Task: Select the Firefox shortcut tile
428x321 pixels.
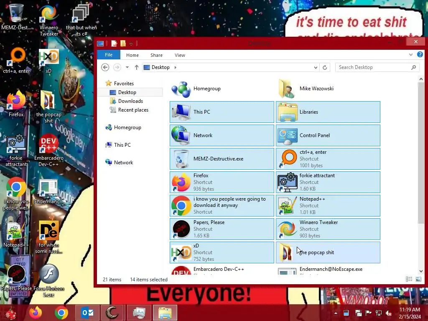Action: point(222,182)
